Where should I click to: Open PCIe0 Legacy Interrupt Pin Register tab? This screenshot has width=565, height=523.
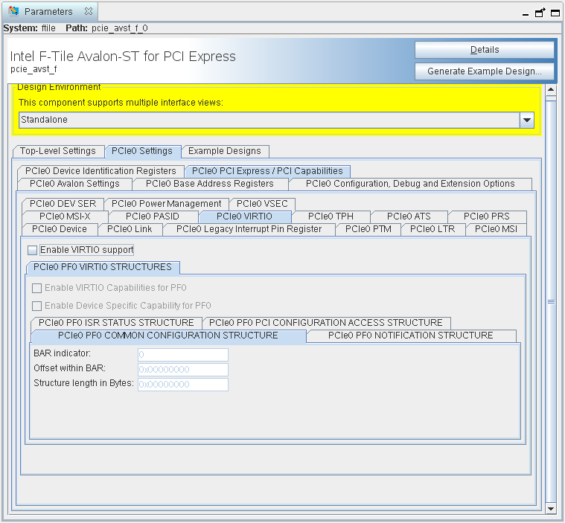click(x=249, y=229)
